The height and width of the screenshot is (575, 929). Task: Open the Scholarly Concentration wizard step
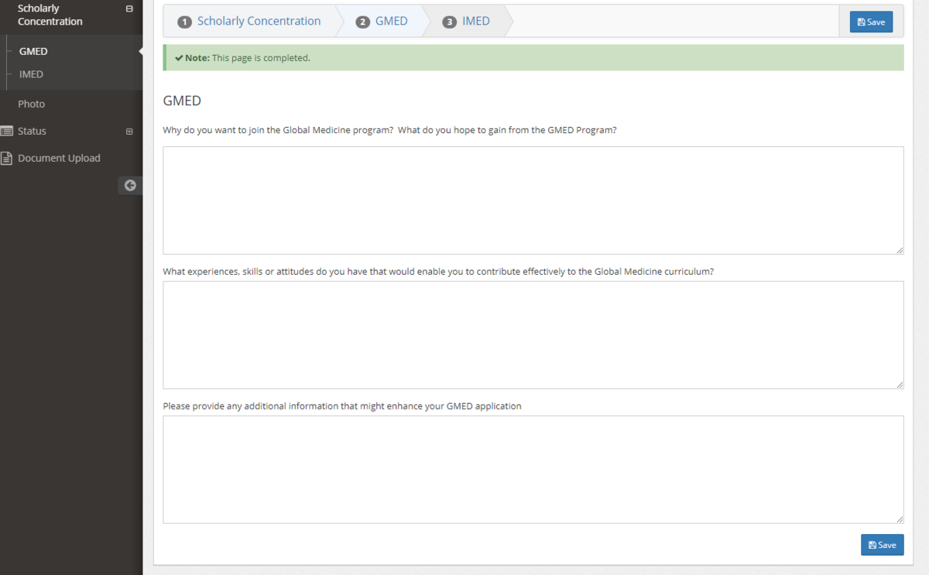pyautogui.click(x=259, y=22)
